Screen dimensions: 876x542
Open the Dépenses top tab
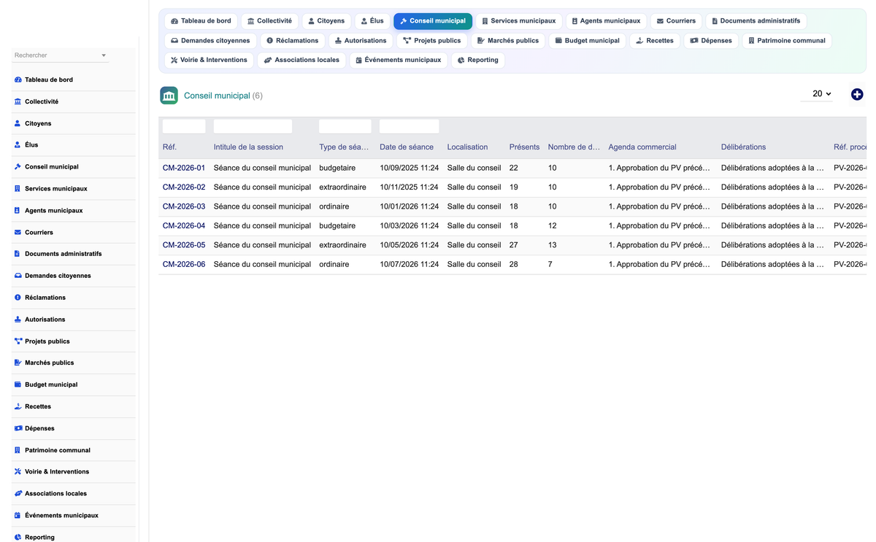pos(711,41)
